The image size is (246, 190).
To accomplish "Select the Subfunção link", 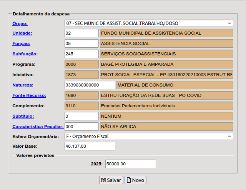I will coord(25,54).
